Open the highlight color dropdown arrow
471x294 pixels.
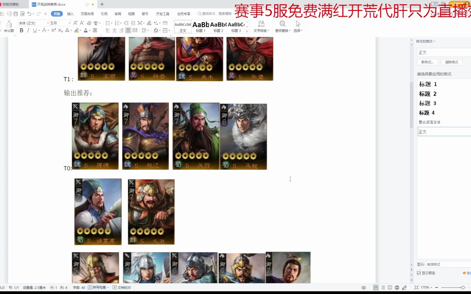pos(81,30)
